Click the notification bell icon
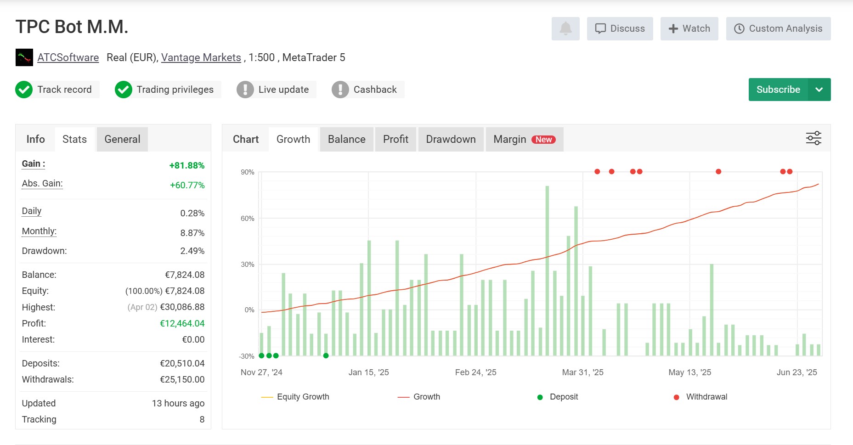 [x=565, y=28]
